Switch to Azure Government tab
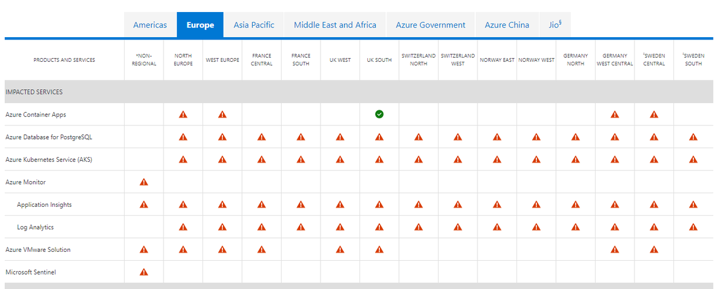The width and height of the screenshot is (719, 289). [x=431, y=25]
